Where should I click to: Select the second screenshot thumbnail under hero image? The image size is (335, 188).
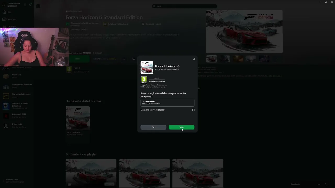pyautogui.click(x=225, y=59)
